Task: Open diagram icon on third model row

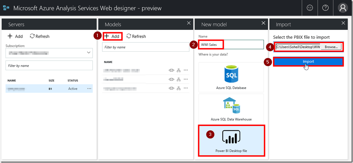Action: [x=179, y=88]
